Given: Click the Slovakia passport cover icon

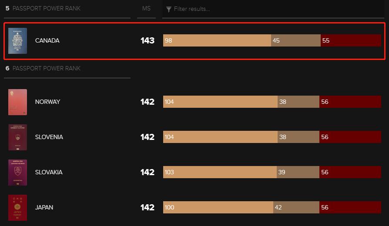Looking at the screenshot, I should point(17,173).
